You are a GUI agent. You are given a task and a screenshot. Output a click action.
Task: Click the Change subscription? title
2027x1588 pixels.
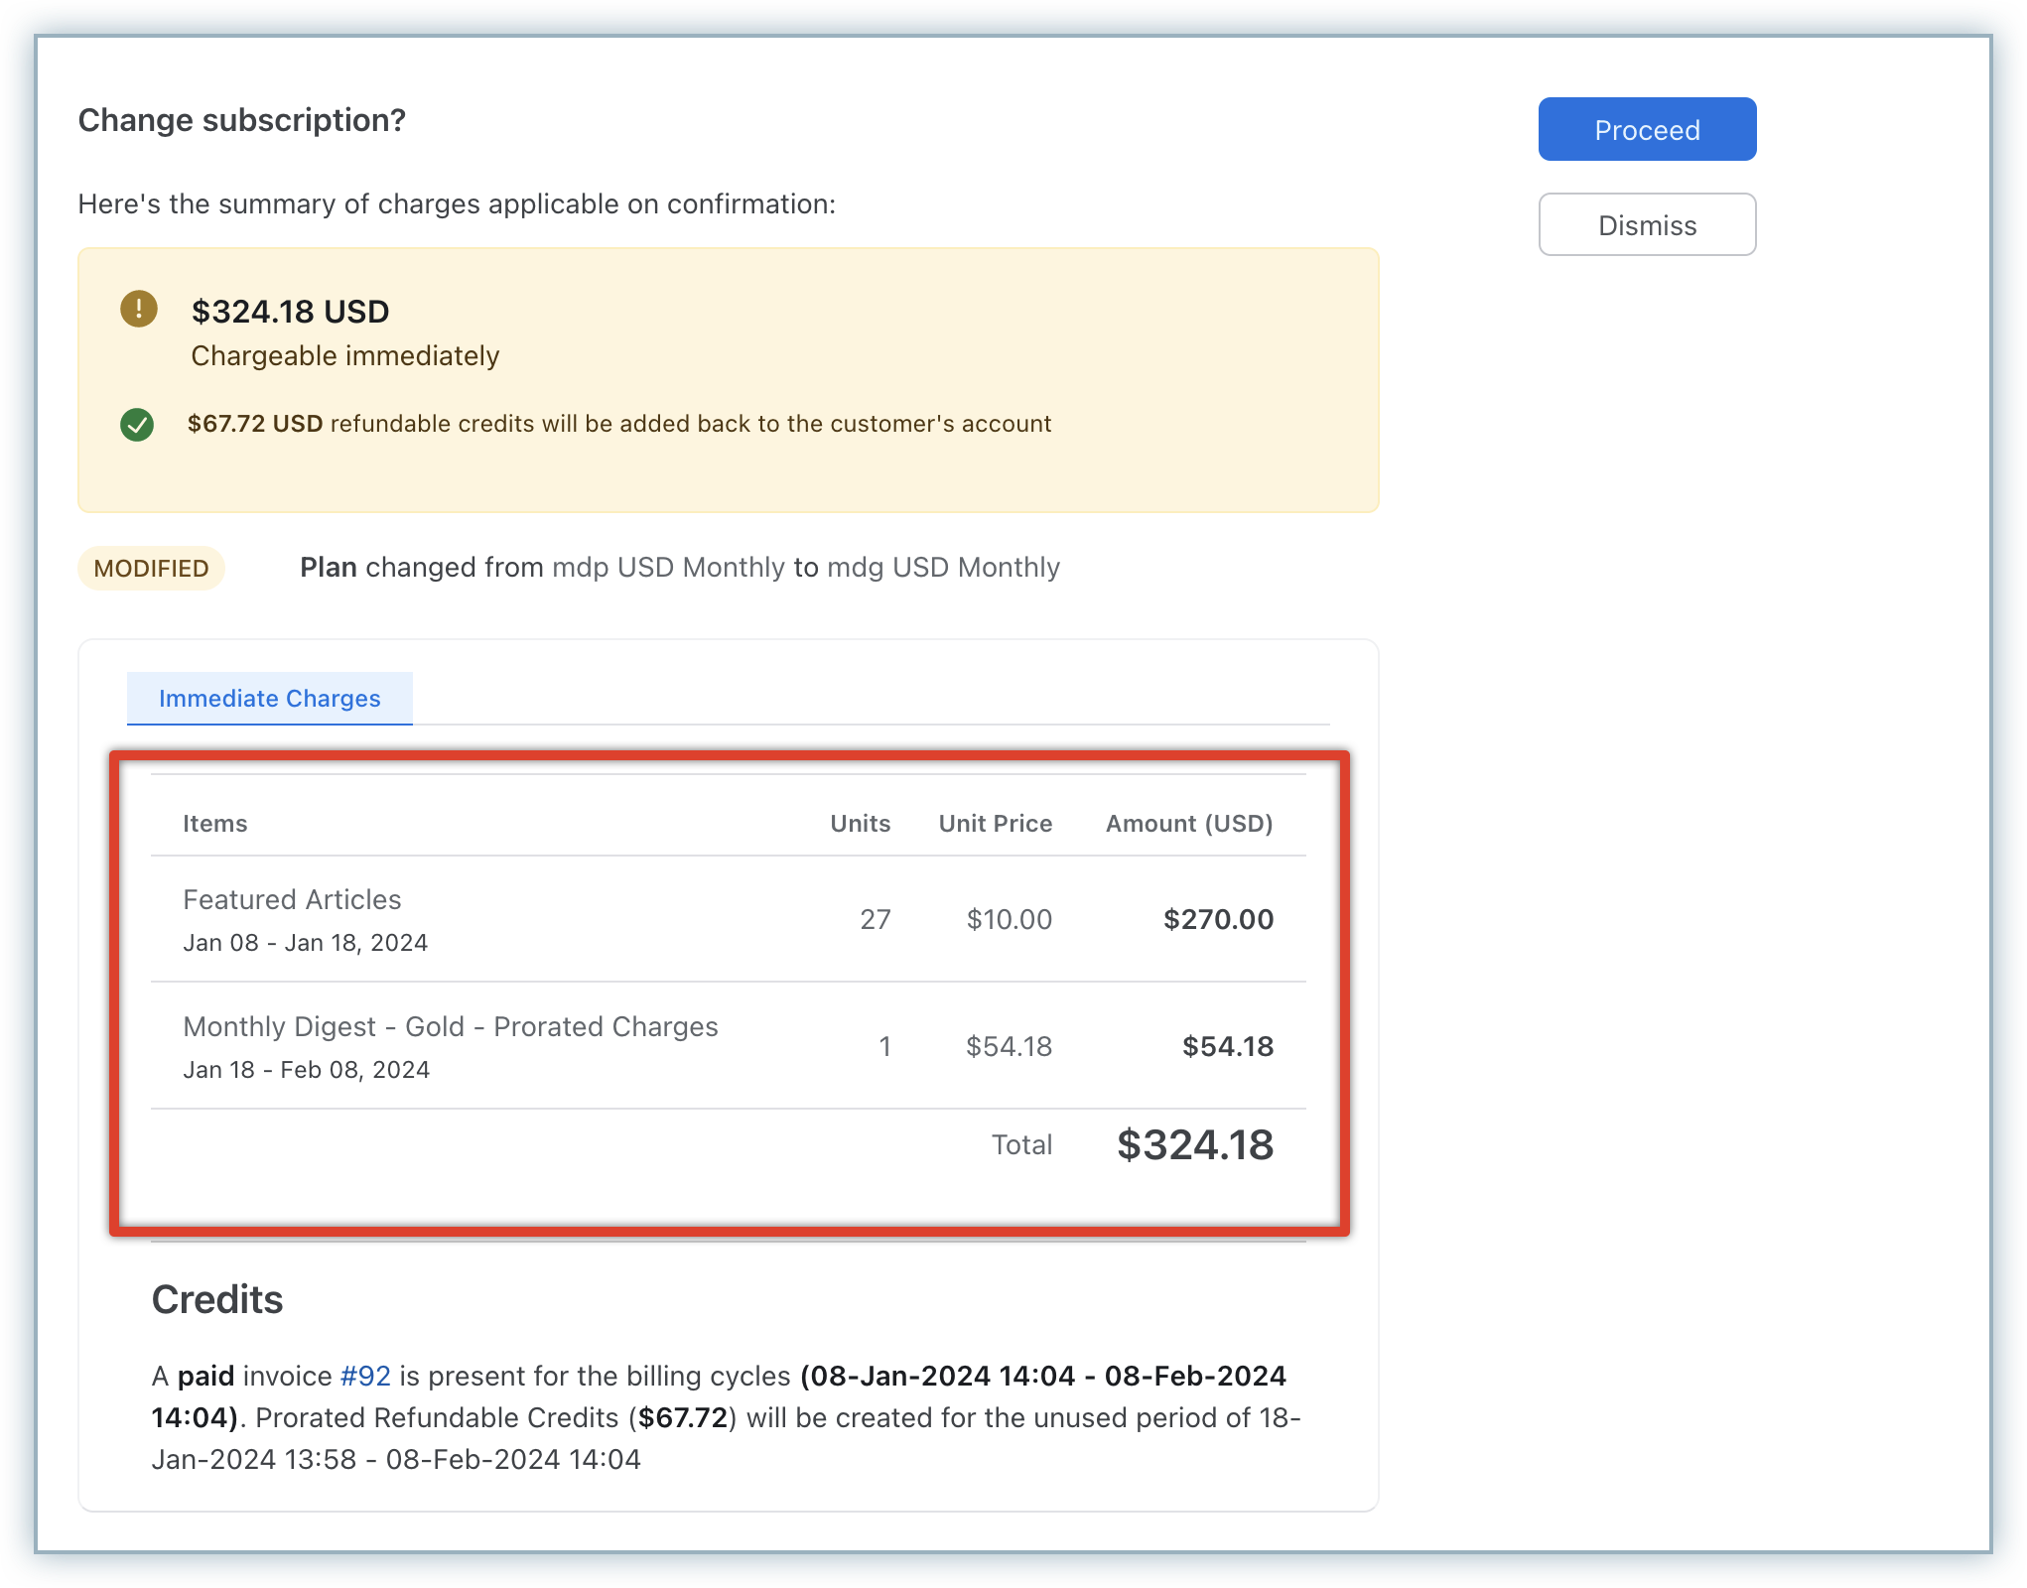242,120
